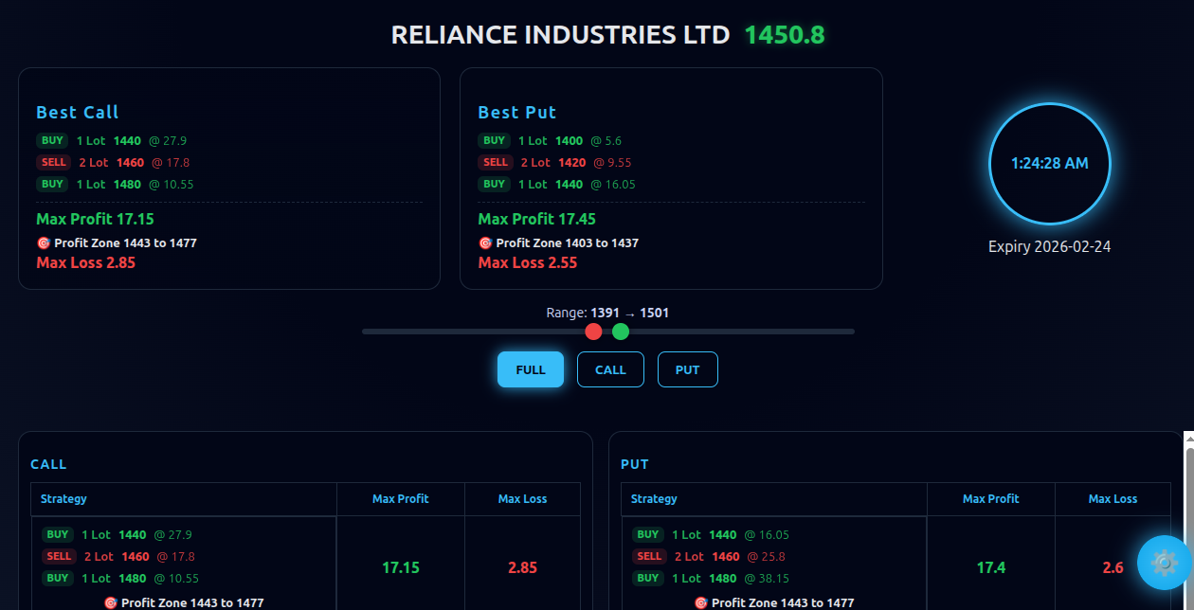Click the target icon in the PUT table row
Viewport: 1194px width, 610px height.
pos(700,602)
